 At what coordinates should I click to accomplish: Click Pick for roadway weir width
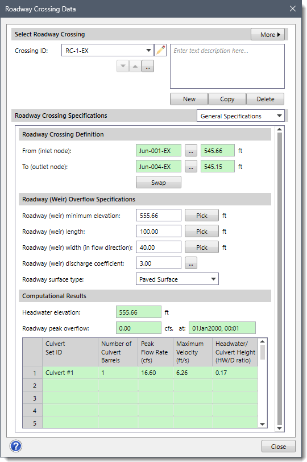[x=202, y=247]
